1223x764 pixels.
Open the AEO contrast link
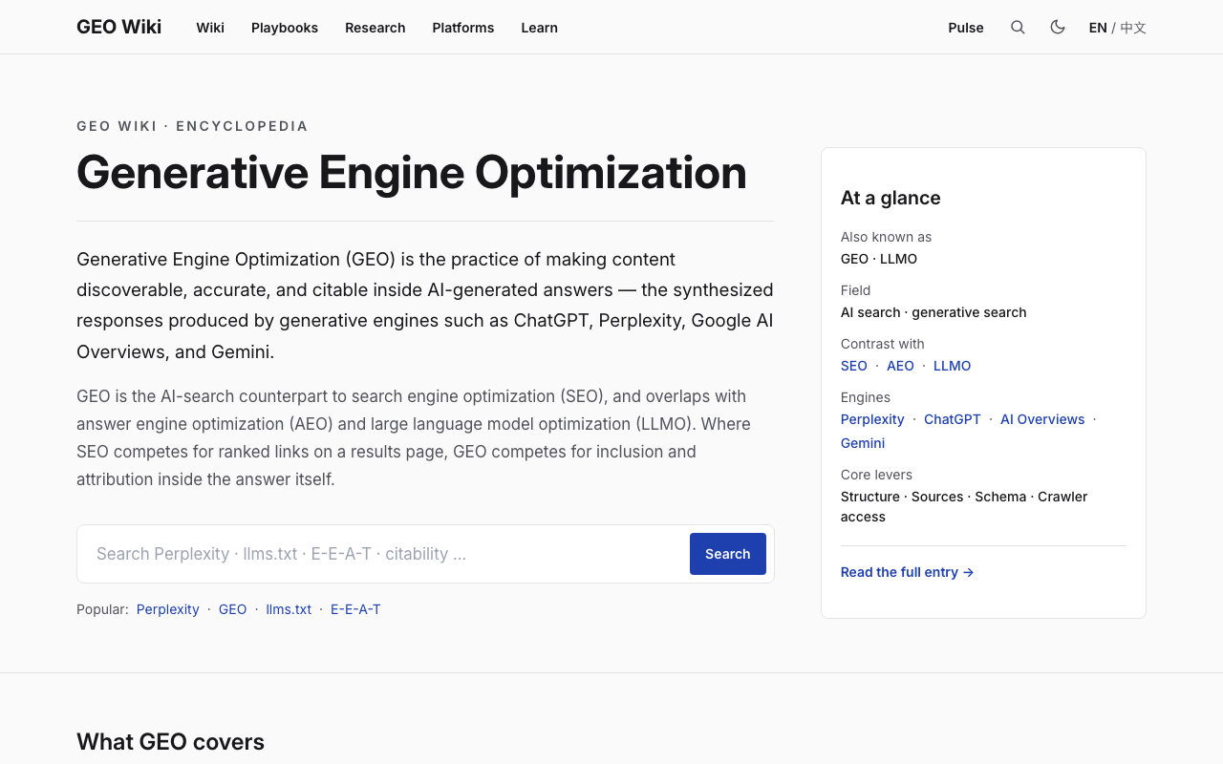click(x=900, y=366)
